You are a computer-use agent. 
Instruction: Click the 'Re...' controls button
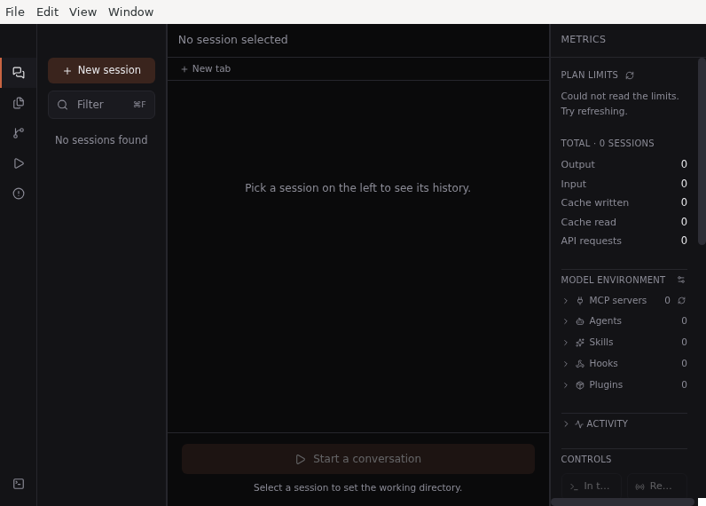[x=656, y=486]
